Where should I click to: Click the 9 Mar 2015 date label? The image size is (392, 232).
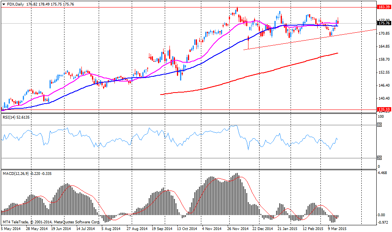coord(337,229)
